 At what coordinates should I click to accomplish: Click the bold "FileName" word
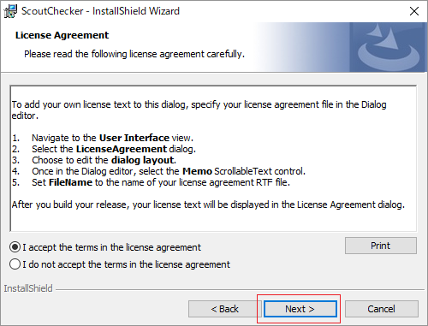click(70, 182)
